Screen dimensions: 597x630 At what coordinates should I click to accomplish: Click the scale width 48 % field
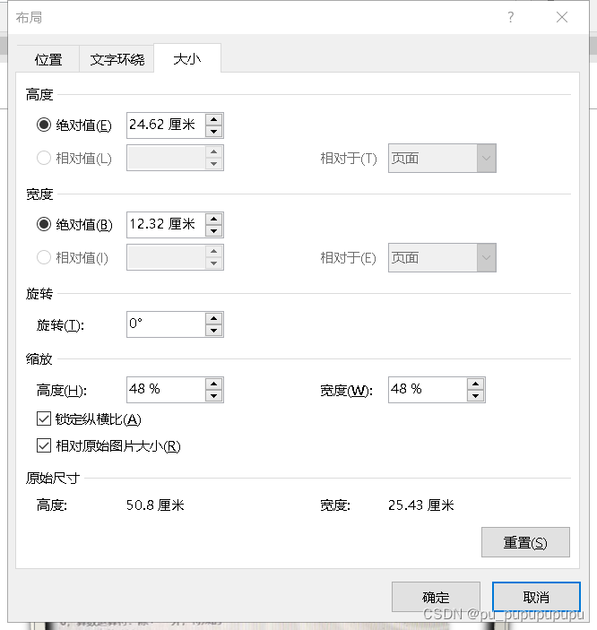[x=428, y=390]
